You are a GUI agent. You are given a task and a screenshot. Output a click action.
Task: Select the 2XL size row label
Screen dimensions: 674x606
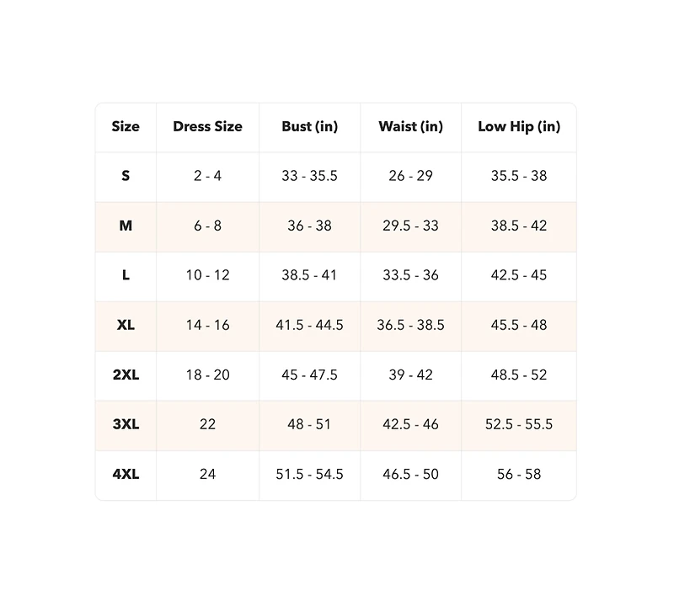(x=126, y=375)
